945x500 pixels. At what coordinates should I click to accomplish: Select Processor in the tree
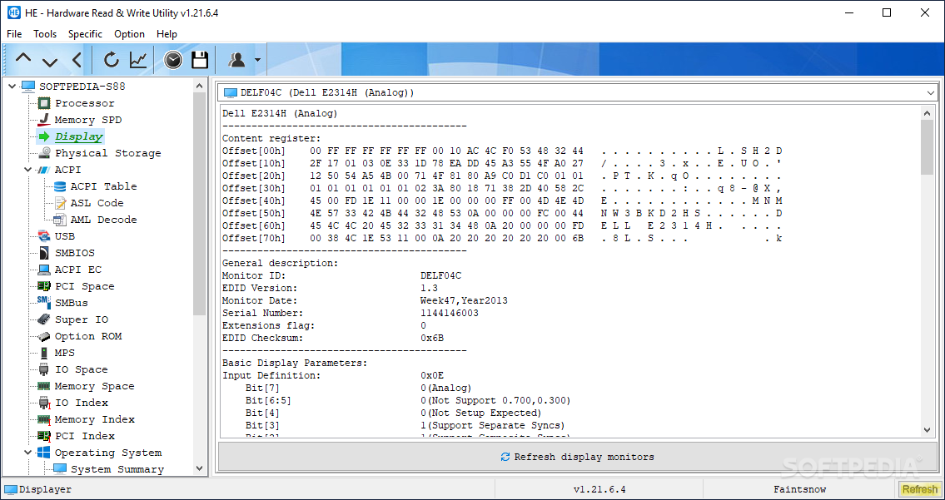pos(85,103)
